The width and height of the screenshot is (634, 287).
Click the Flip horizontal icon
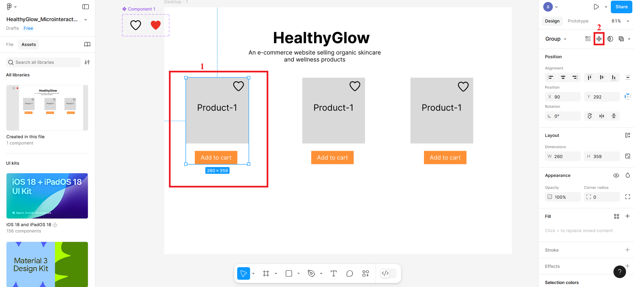tap(602, 116)
